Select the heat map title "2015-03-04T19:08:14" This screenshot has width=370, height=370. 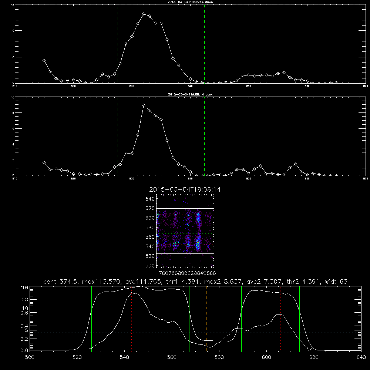pos(185,189)
